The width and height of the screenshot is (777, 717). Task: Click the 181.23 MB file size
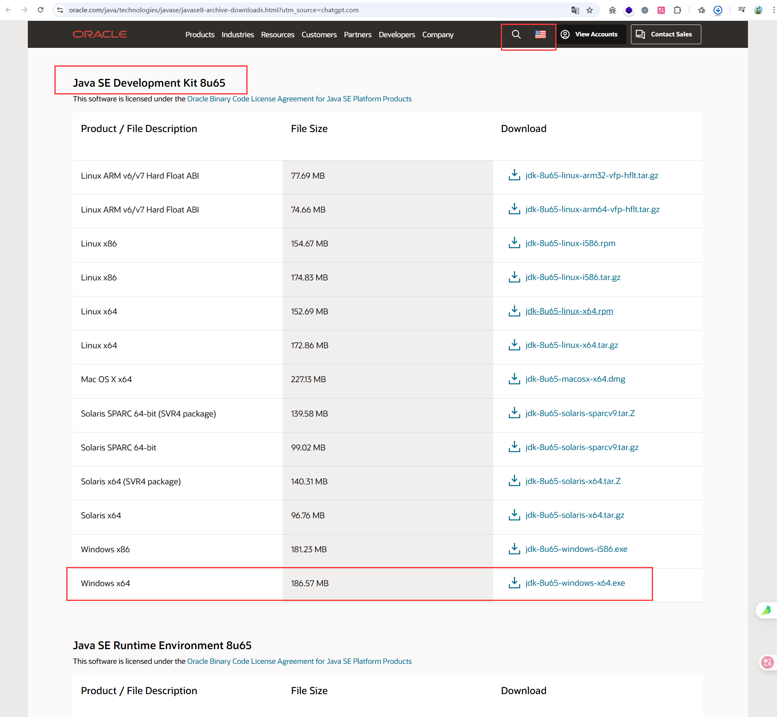point(309,549)
